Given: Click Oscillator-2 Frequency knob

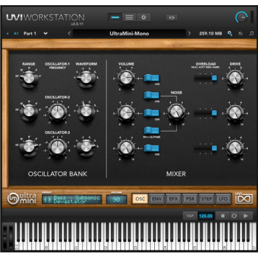Looking at the screenshot, I should click(57, 112).
